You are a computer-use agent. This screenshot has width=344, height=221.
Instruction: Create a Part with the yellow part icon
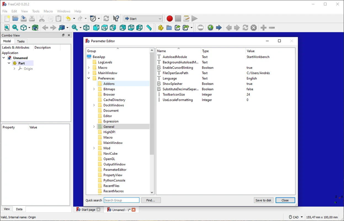pyautogui.click(x=161, y=28)
